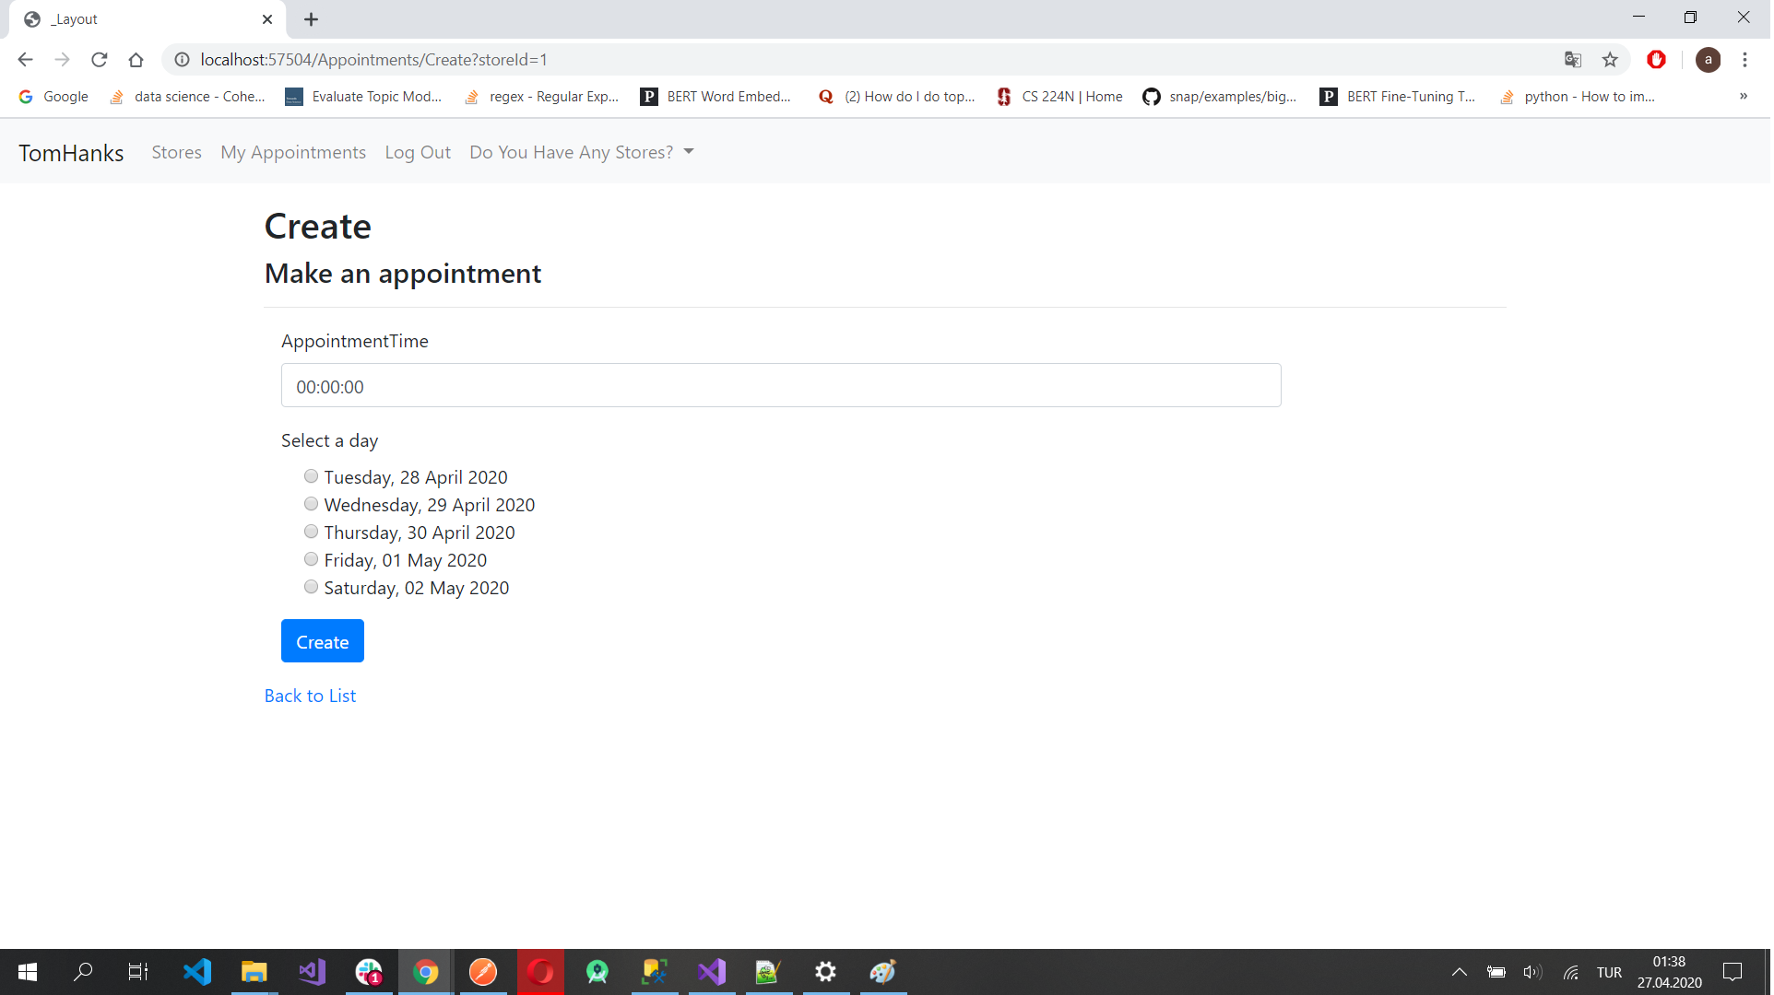Open Visual Studio Code from taskbar

point(197,973)
